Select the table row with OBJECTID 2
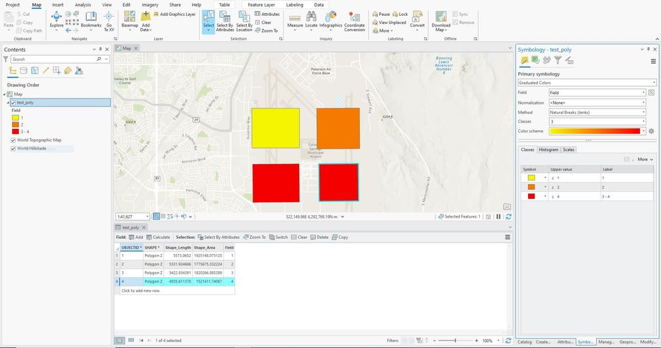 click(175, 264)
